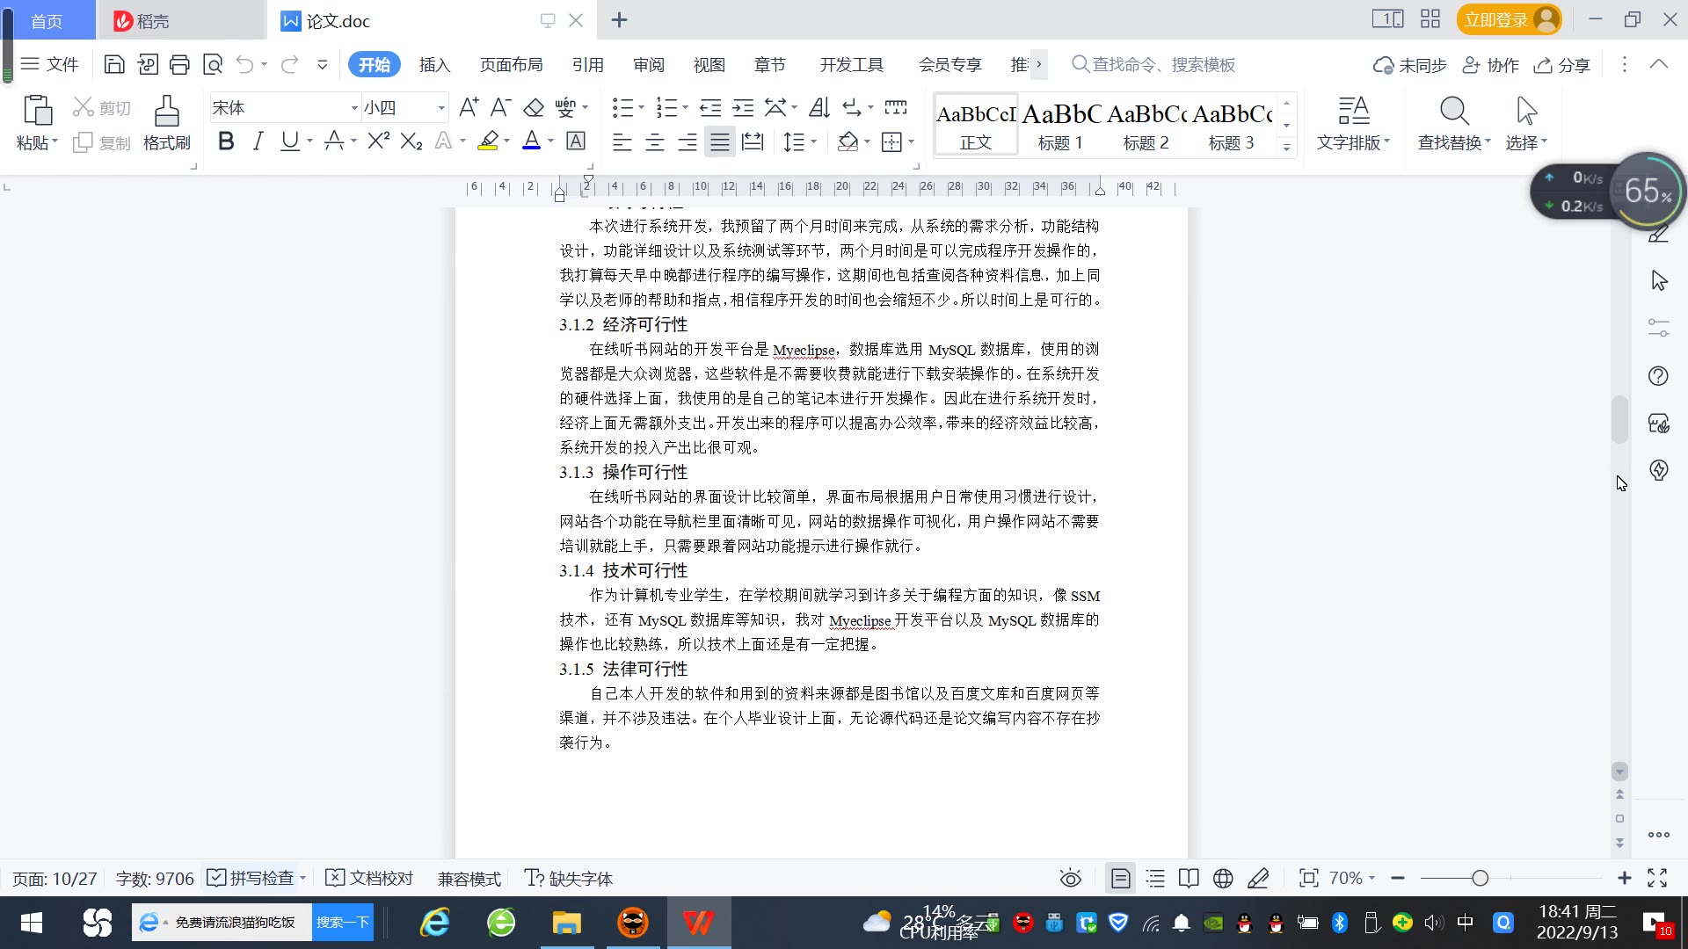Click the print icon in quick toolbar
Viewport: 1688px width, 949px height.
(179, 64)
